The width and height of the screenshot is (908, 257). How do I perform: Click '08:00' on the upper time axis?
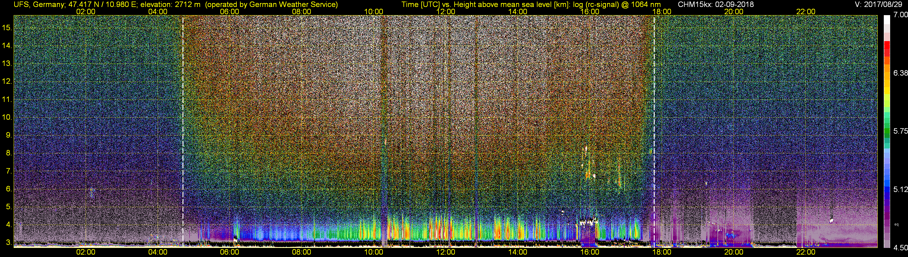point(302,11)
